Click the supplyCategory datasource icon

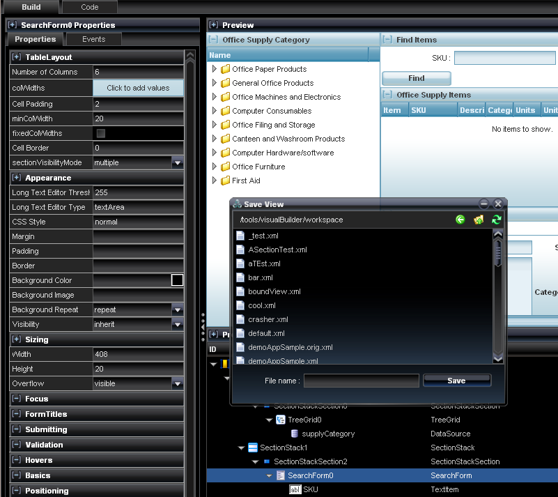(x=294, y=434)
